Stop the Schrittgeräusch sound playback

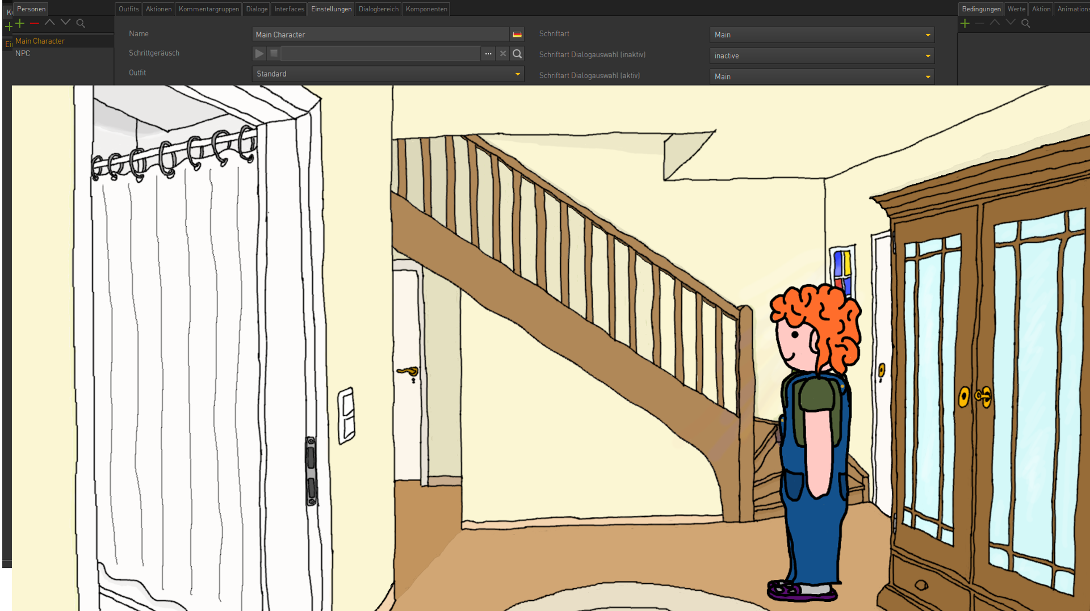[274, 54]
